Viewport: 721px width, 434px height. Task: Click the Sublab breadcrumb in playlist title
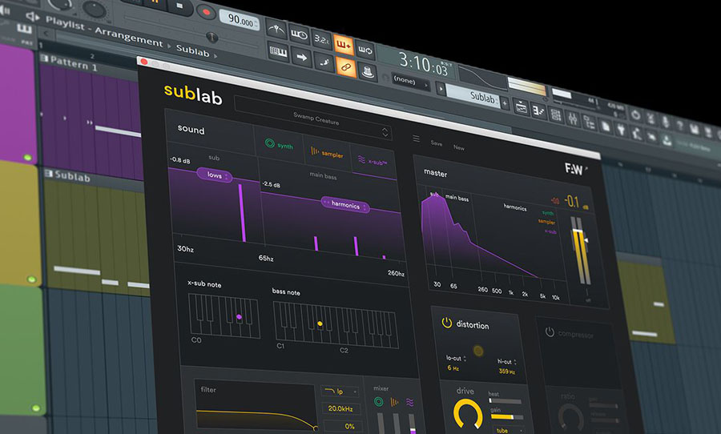point(192,51)
